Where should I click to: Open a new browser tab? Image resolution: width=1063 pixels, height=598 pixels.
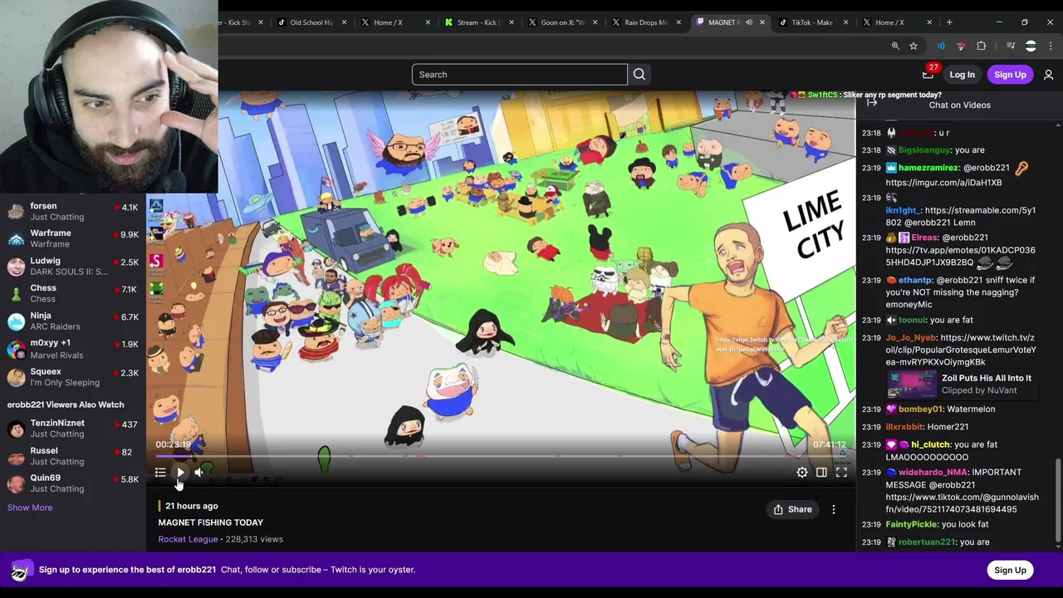[x=949, y=22]
